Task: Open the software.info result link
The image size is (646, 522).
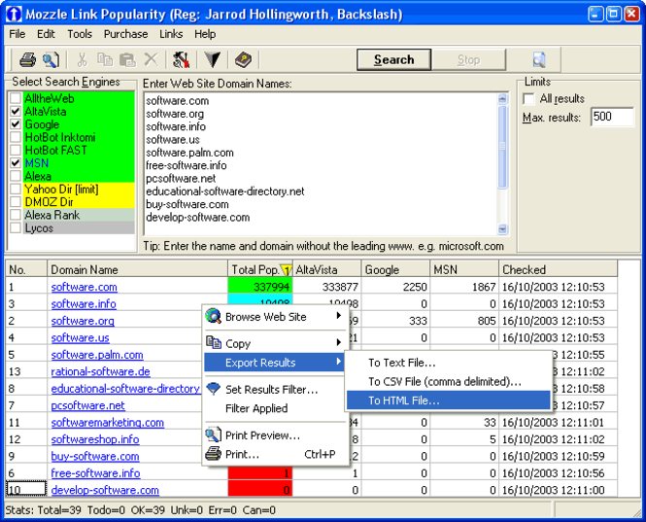Action: click(x=84, y=304)
